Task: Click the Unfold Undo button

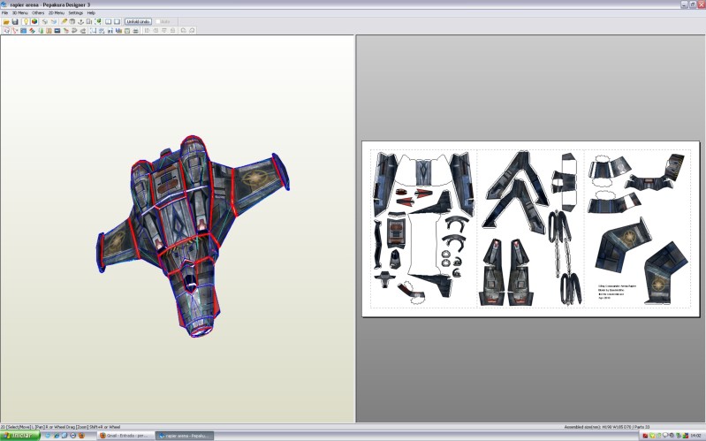Action: [x=137, y=21]
